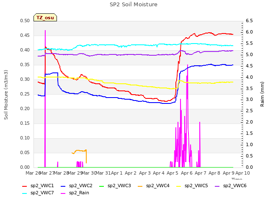Click the 0.40 left axis tick label
Image resolution: width=268 pixels, height=201 pixels.
[25, 50]
